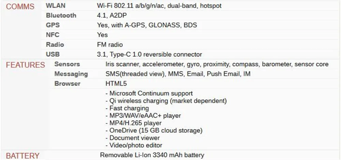
Task: Open the Messaging spec label
Action: (x=71, y=74)
